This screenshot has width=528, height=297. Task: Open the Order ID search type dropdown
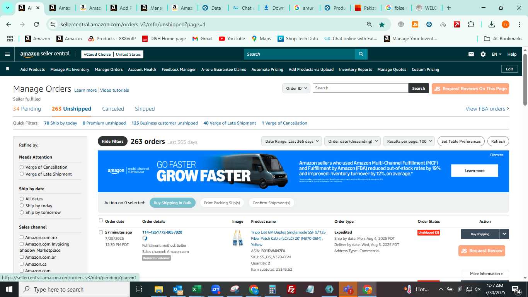point(296,88)
